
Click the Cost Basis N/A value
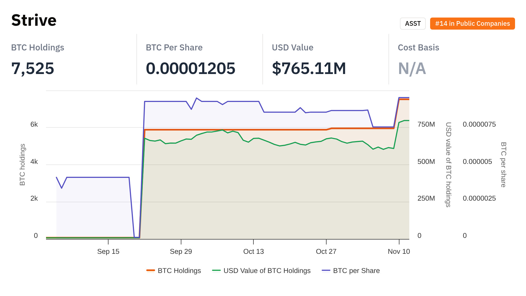pyautogui.click(x=412, y=68)
